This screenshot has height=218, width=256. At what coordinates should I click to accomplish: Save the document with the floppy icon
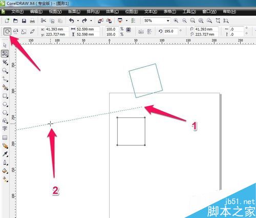[24, 21]
